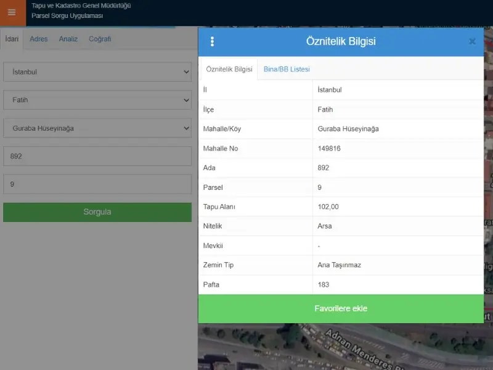Click the Favorilere ekle button
This screenshot has height=370, width=493.
(x=341, y=309)
